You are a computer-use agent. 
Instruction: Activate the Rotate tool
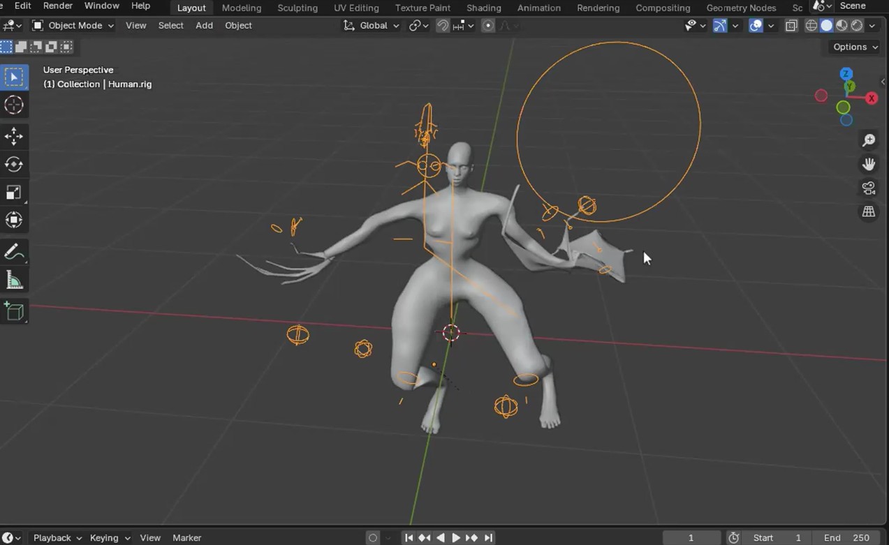(x=14, y=164)
